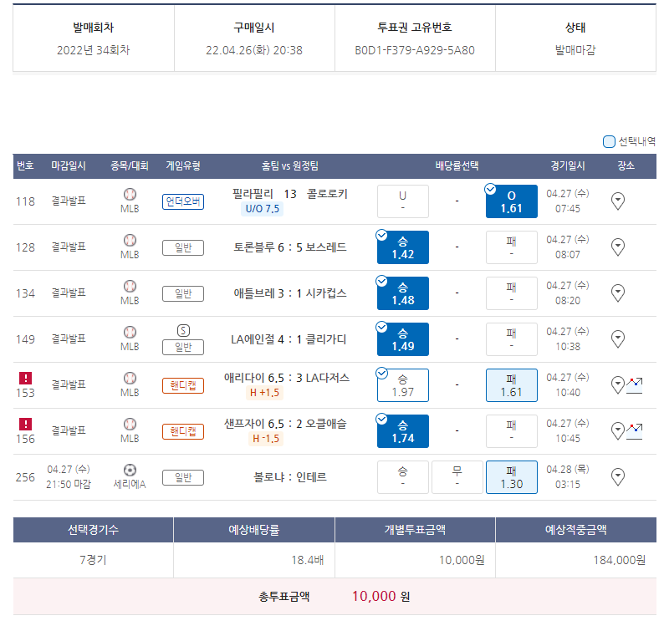Select 패 option for game 149

512,339
